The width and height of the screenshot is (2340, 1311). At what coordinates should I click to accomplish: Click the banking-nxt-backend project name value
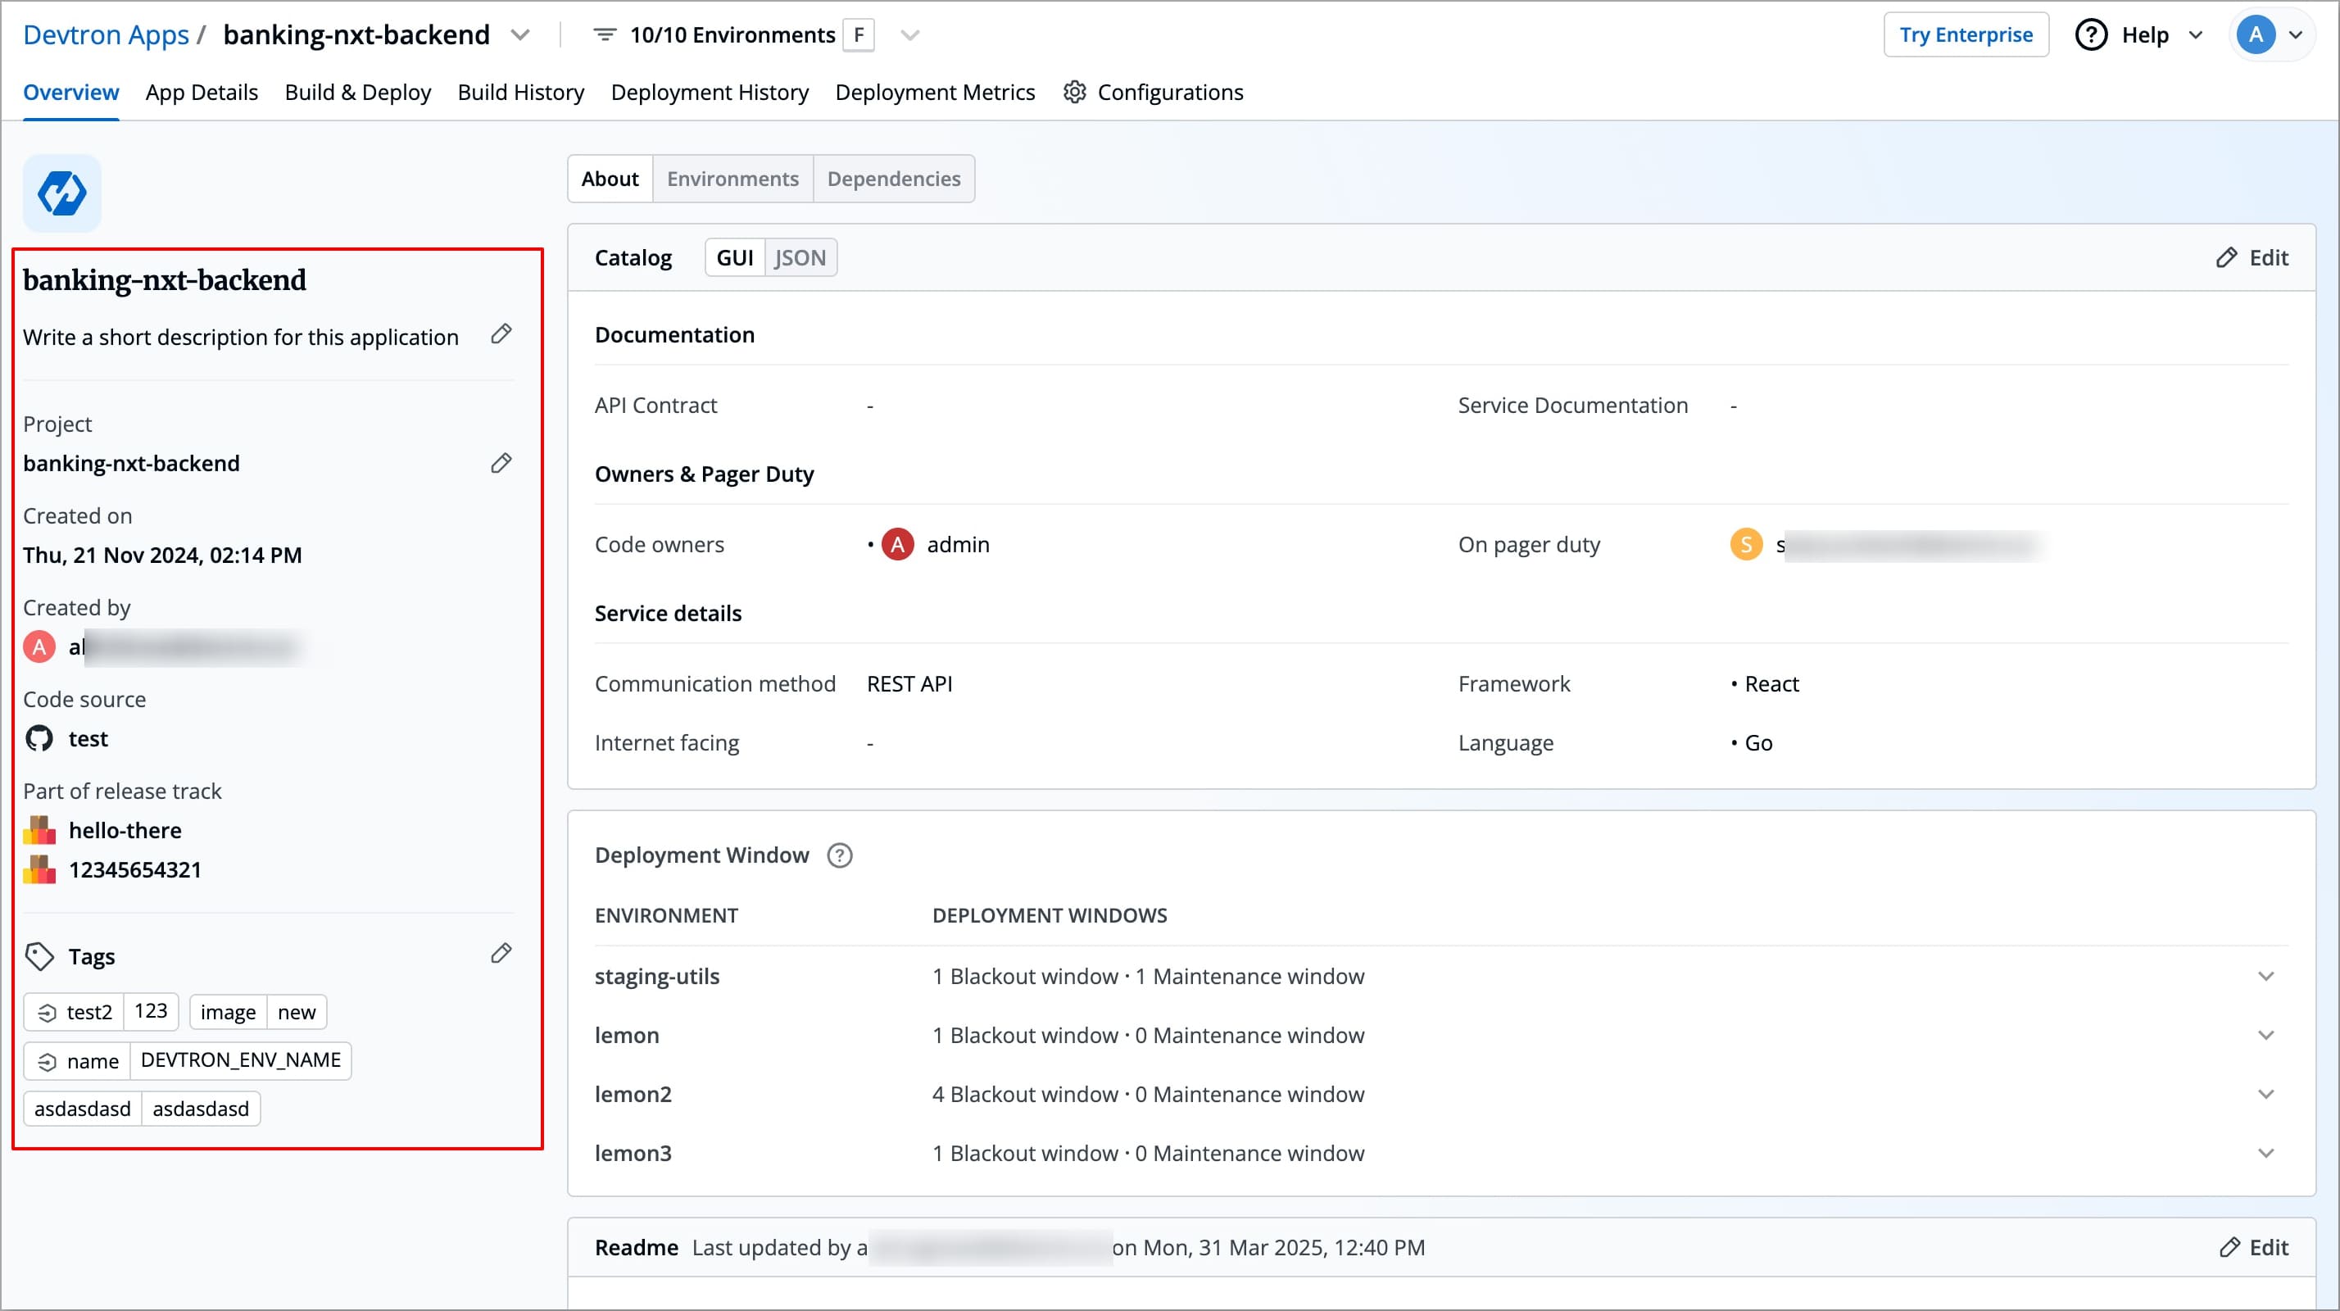[132, 463]
